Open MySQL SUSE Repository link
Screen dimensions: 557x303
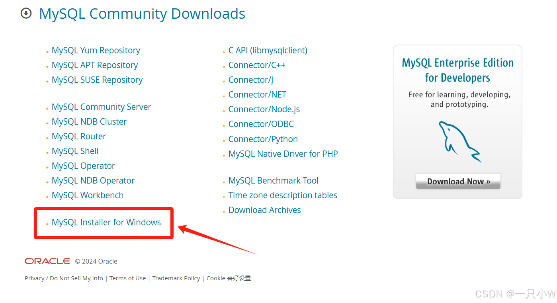tap(97, 80)
